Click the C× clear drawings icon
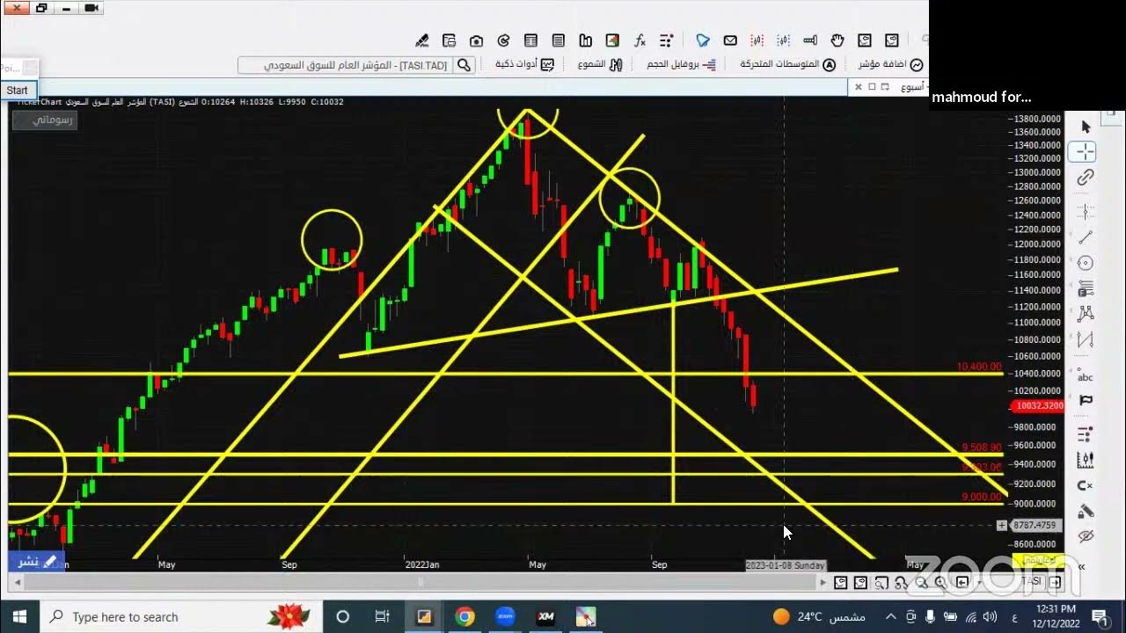The width and height of the screenshot is (1126, 633). [x=1086, y=485]
